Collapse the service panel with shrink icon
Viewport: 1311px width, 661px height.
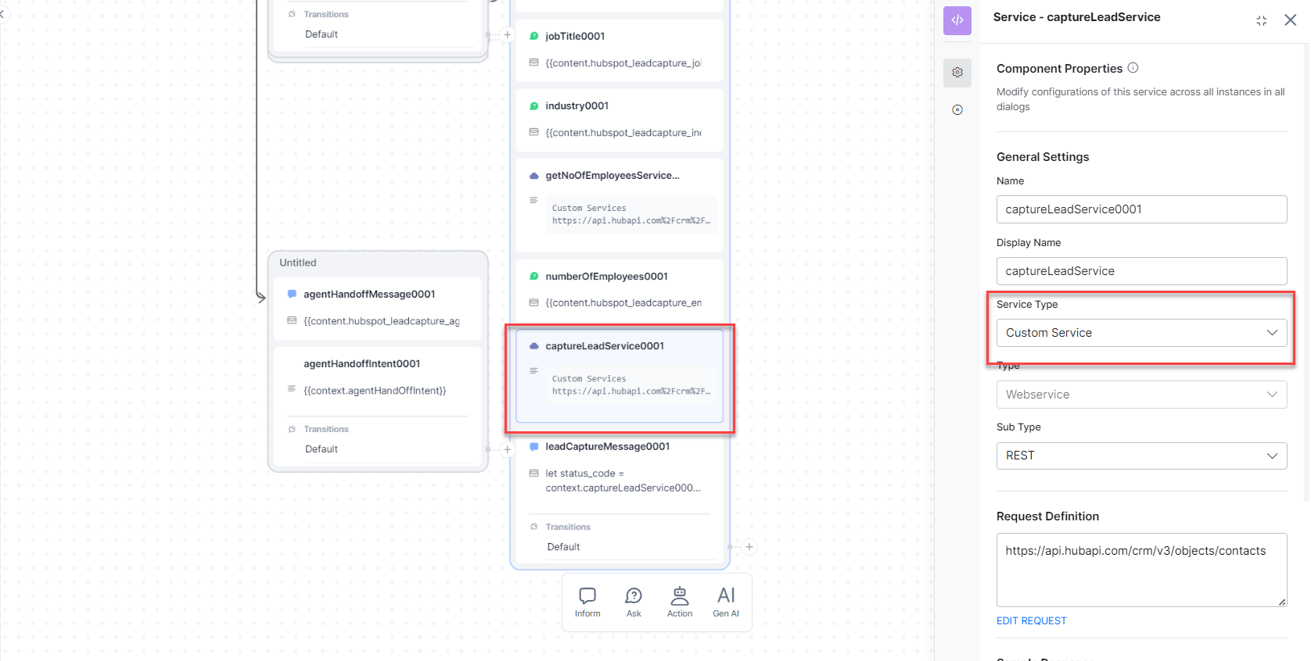pyautogui.click(x=1262, y=20)
